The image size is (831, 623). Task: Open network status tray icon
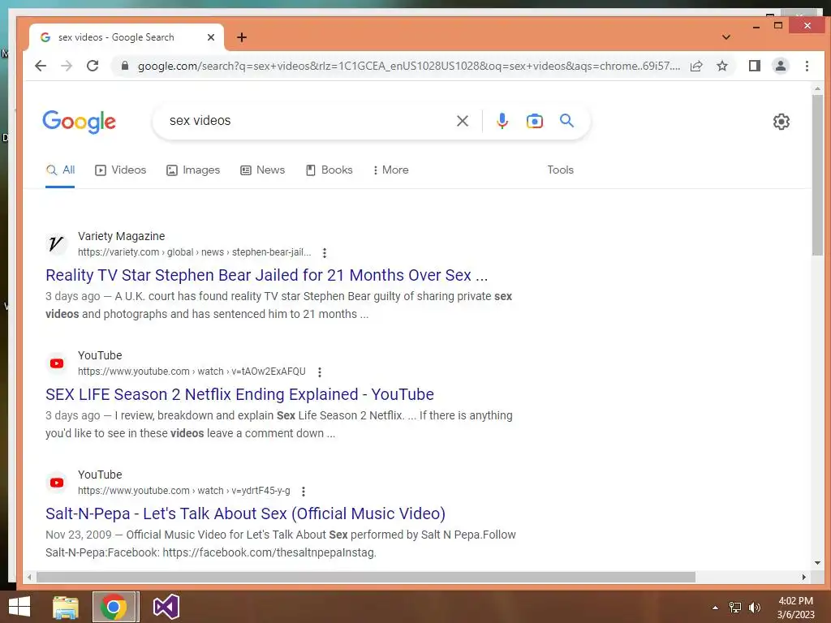pos(735,608)
